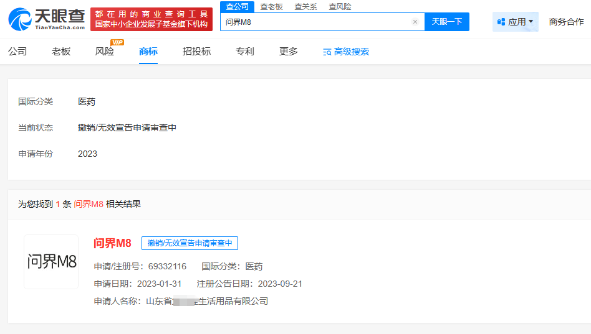Switch to the 招投标 category tab
591x334 pixels.
(196, 51)
